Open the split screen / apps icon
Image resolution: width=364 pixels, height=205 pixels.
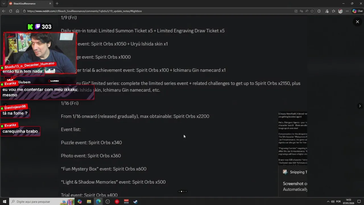tap(296, 11)
